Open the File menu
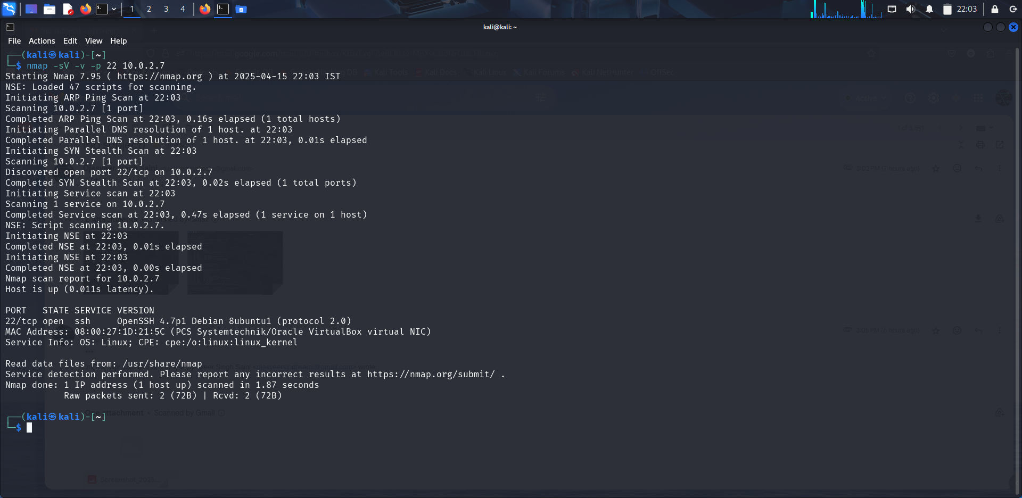 point(14,41)
